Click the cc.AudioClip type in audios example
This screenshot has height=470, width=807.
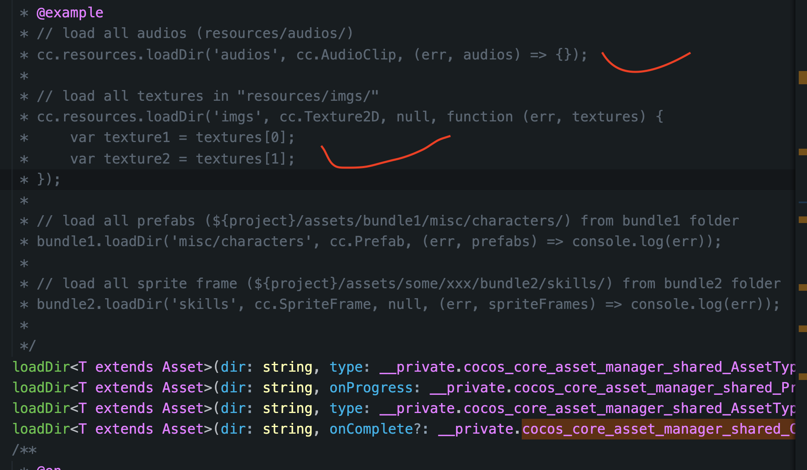[x=346, y=55]
